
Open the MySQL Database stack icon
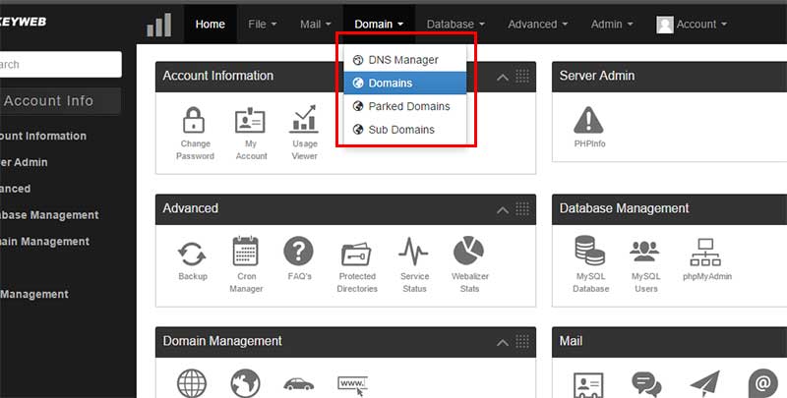pos(589,251)
